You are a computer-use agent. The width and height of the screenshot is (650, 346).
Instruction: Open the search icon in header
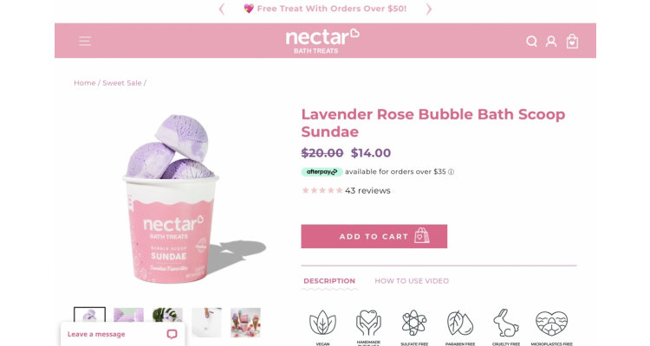click(x=531, y=42)
